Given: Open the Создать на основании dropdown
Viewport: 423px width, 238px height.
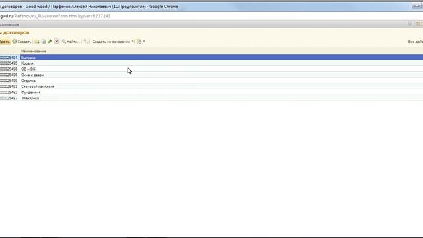Looking at the screenshot, I should click(x=112, y=42).
